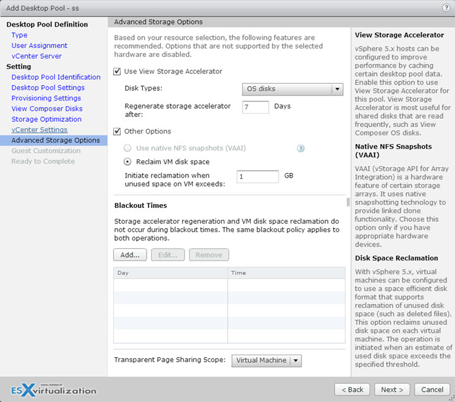
Task: Select Use native NFS snapshots (VAAI) radio
Action: [128, 148]
